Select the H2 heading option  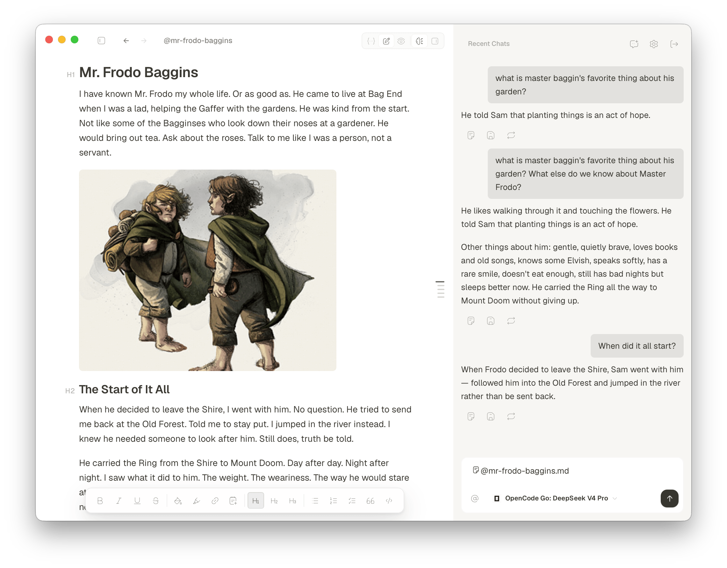point(274,500)
